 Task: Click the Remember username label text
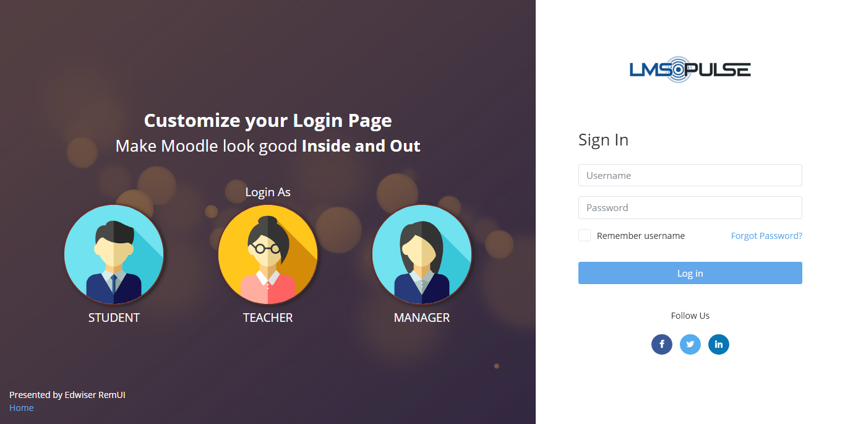640,236
